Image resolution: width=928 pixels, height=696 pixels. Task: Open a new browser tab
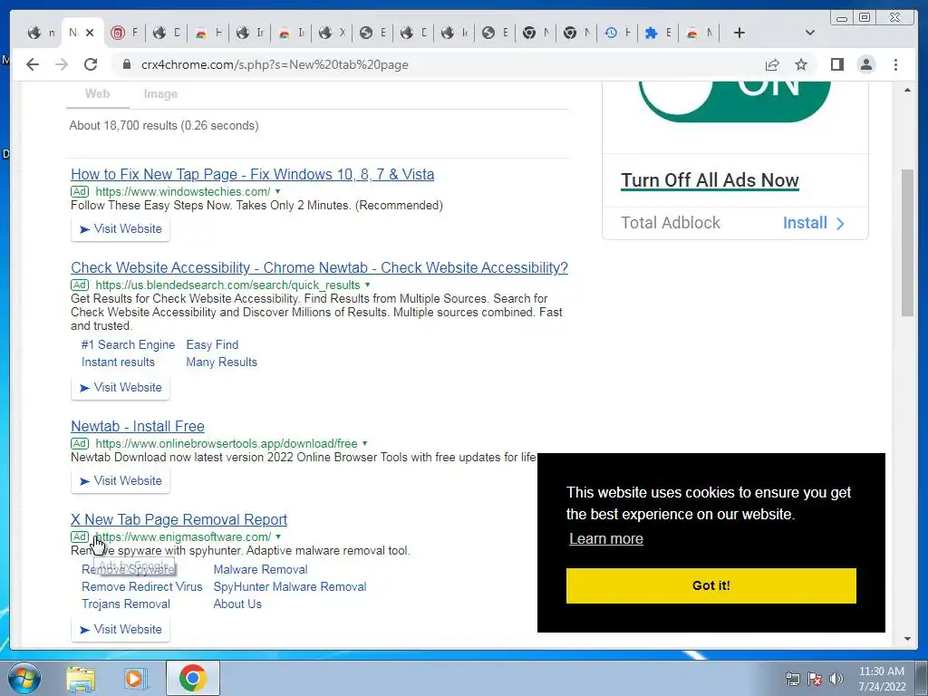[739, 33]
